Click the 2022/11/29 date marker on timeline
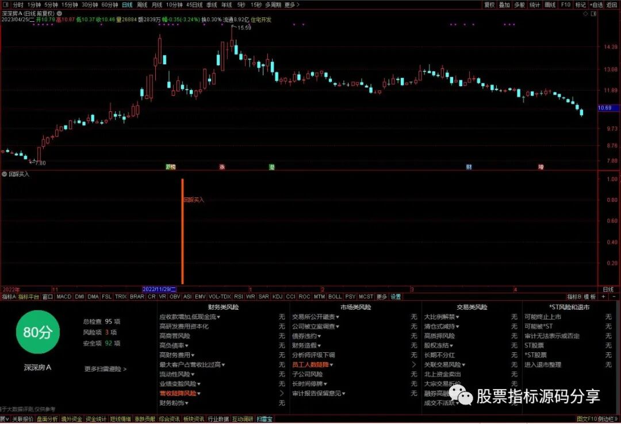 point(159,289)
